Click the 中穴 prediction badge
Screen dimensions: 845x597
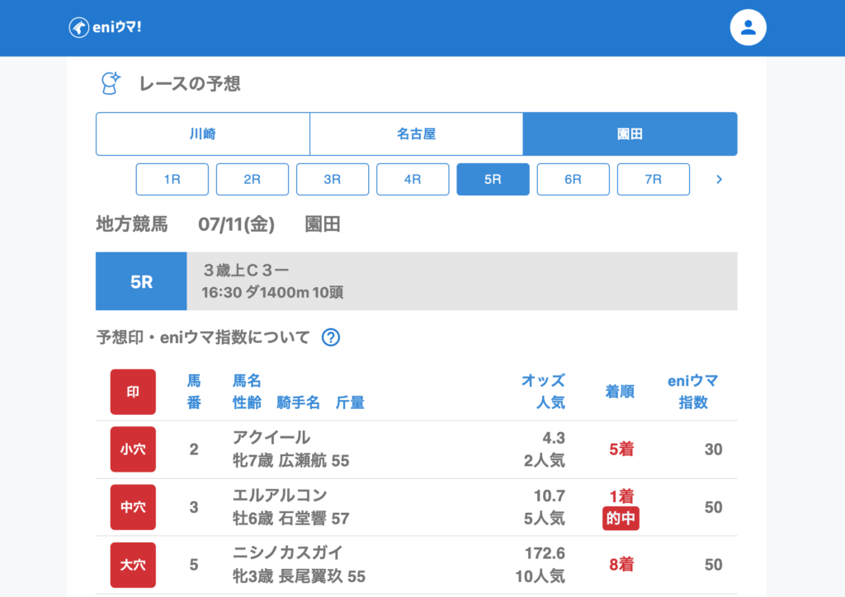point(133,507)
